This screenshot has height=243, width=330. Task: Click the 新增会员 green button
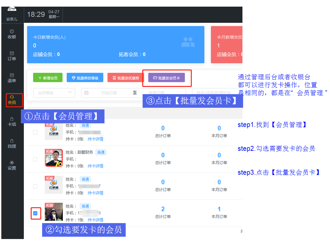pyautogui.click(x=48, y=78)
